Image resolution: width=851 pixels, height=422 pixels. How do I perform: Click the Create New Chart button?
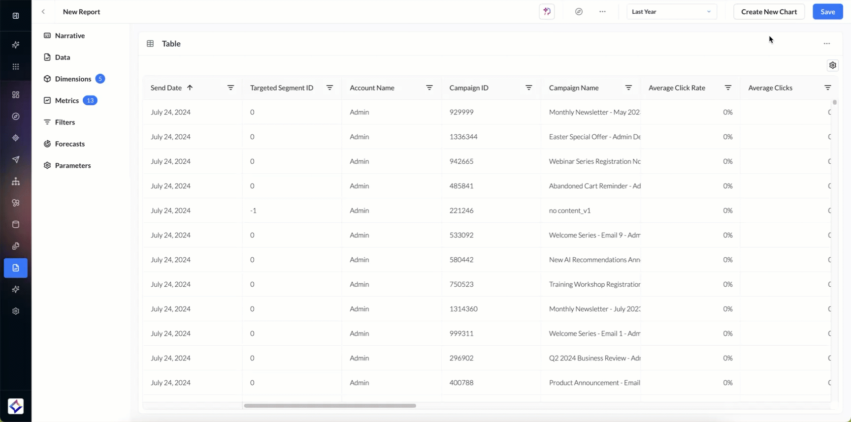click(x=769, y=12)
